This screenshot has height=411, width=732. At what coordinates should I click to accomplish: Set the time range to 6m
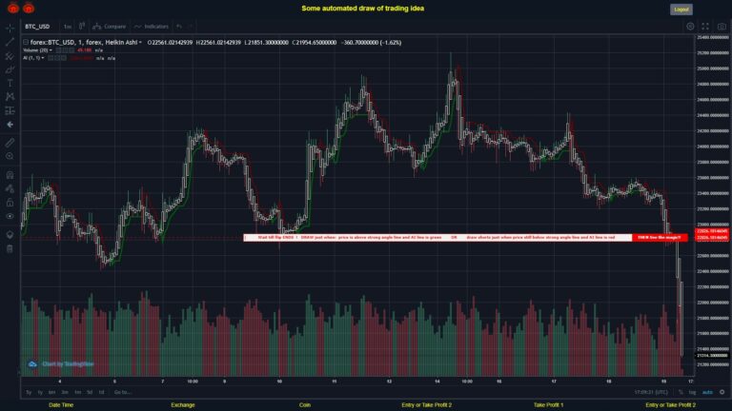(x=51, y=392)
